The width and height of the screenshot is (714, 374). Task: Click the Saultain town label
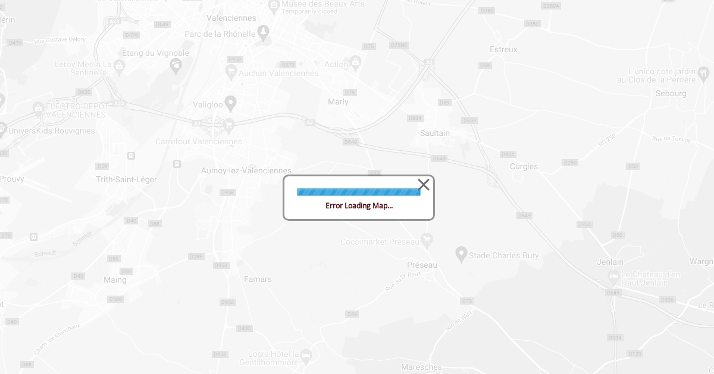click(x=435, y=133)
